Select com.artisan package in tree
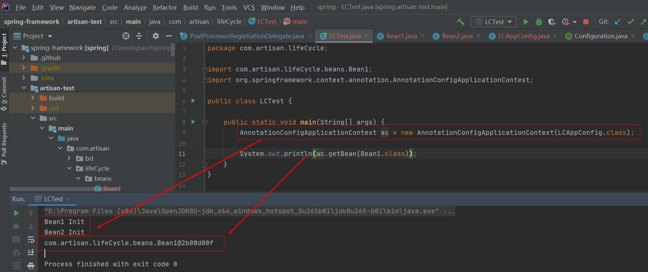This screenshot has height=272, width=648. click(93, 148)
